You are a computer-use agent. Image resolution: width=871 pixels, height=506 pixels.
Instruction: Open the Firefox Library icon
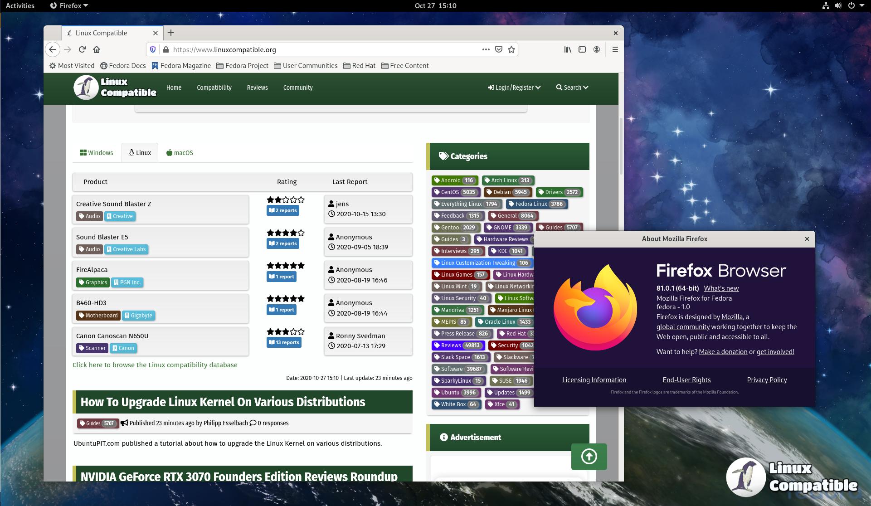568,49
